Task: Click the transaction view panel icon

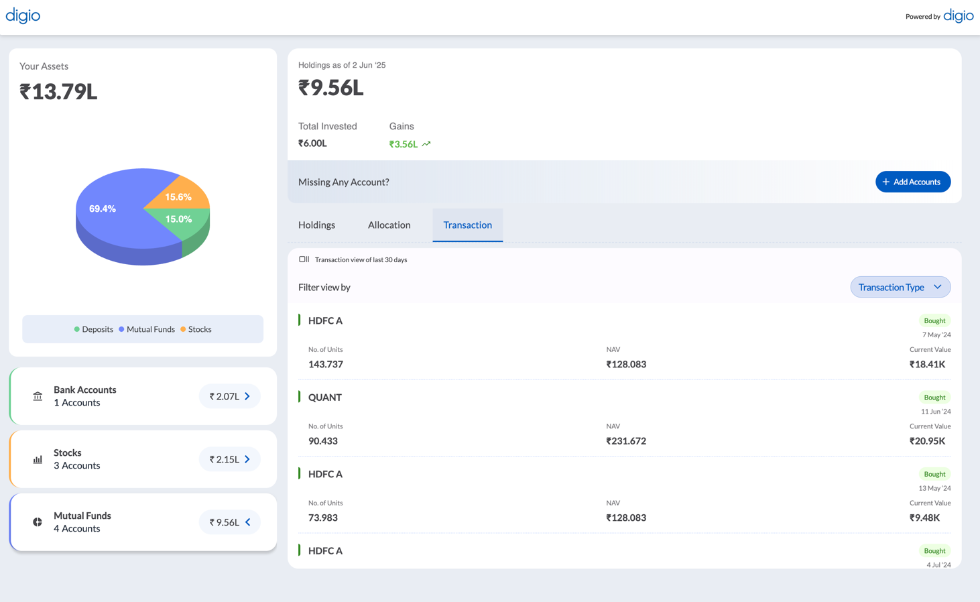Action: pyautogui.click(x=304, y=259)
